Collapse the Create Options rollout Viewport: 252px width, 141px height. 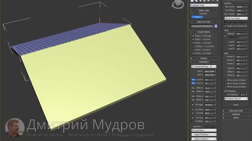204,32
